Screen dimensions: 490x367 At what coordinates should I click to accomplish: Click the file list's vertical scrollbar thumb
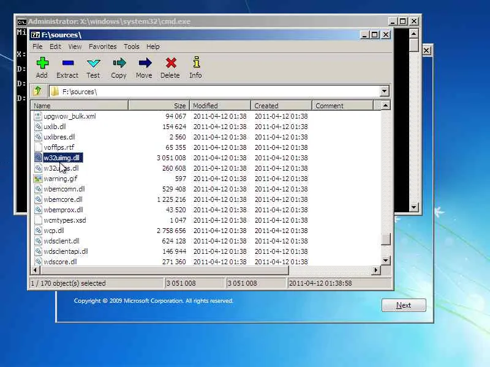point(386,239)
